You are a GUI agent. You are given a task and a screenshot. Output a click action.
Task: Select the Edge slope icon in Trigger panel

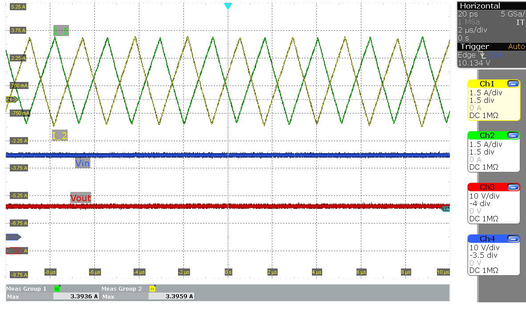click(x=482, y=55)
